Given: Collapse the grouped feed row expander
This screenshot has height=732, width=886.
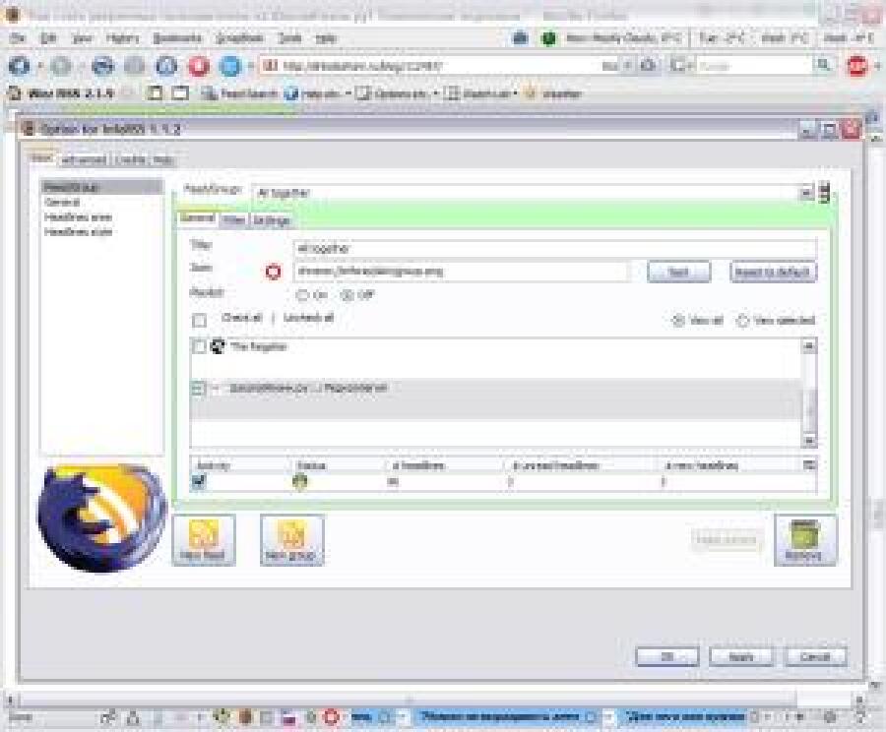Looking at the screenshot, I should pyautogui.click(x=198, y=389).
